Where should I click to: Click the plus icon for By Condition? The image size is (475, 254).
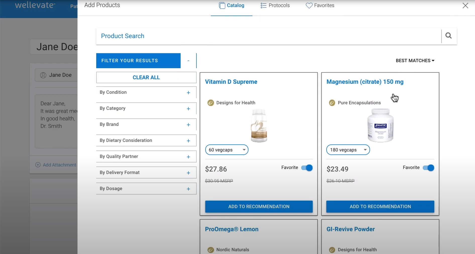[x=188, y=93]
